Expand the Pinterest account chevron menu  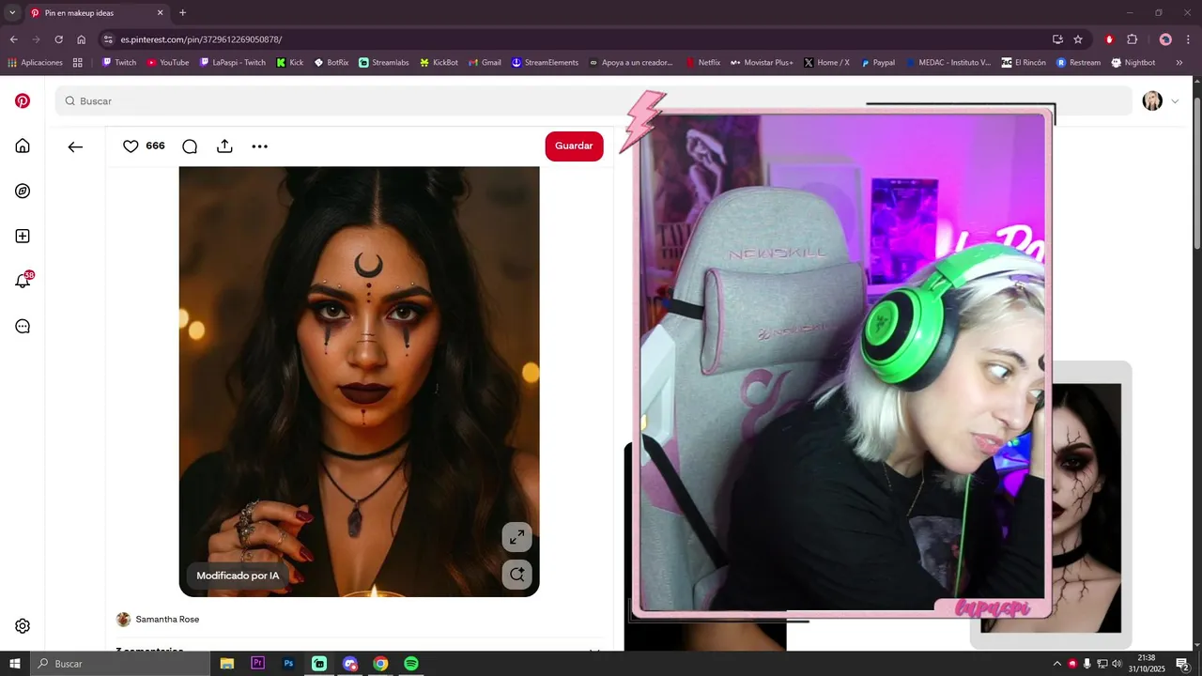click(1175, 101)
